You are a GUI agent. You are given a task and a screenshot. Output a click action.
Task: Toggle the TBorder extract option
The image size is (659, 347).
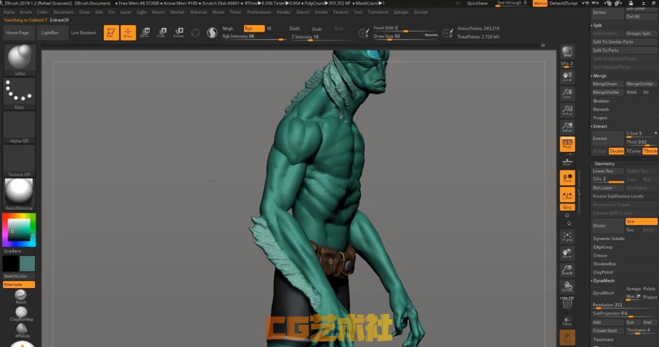650,151
